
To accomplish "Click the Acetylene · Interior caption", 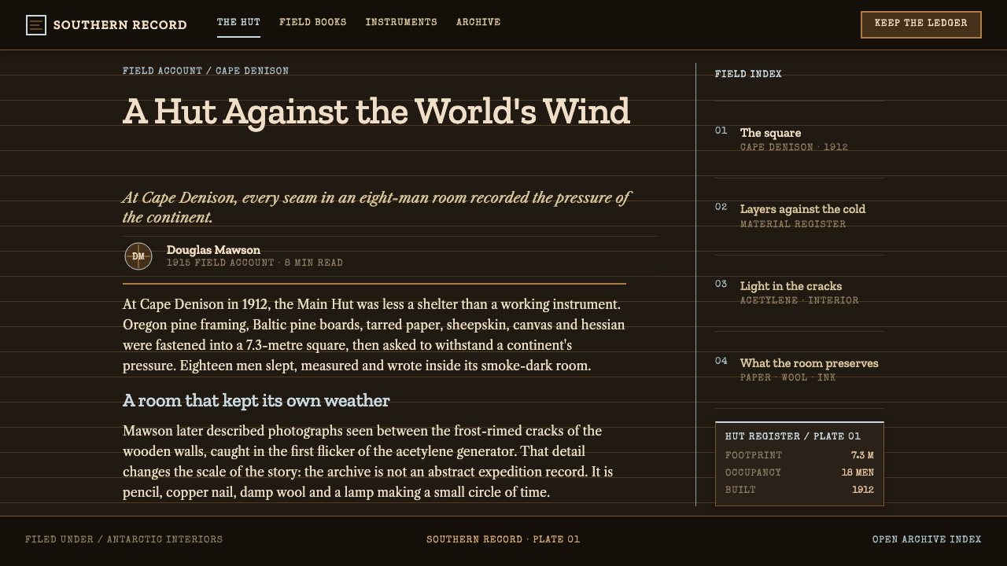I will coord(799,300).
